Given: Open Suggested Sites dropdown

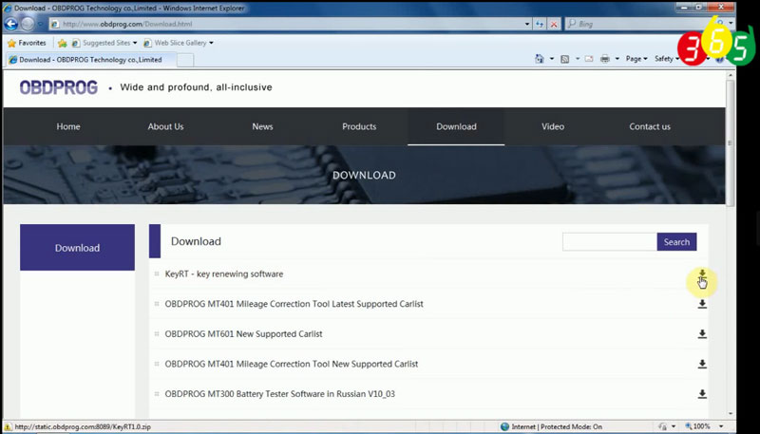Looking at the screenshot, I should pyautogui.click(x=104, y=43).
